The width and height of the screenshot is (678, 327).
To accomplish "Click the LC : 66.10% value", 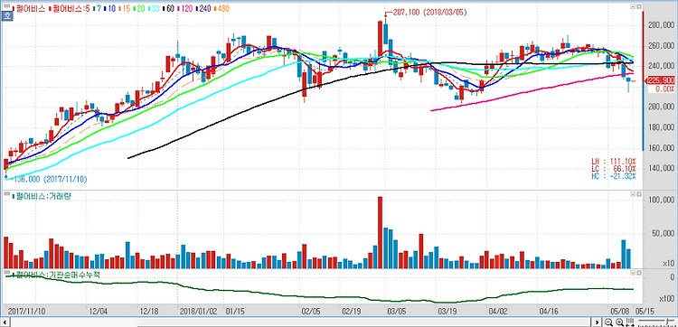I will [614, 168].
